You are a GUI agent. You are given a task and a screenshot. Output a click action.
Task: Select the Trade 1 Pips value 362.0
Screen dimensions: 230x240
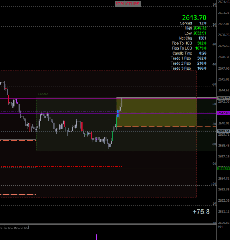(202, 58)
